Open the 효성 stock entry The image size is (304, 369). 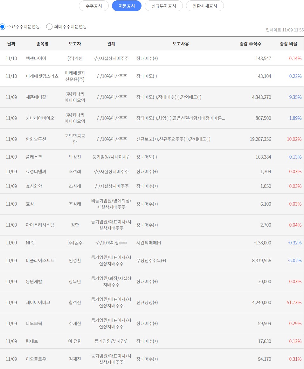click(30, 204)
